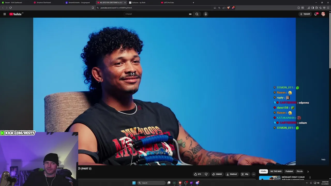Switch to the (387) YouTube tab
The height and width of the screenshot is (186, 331).
click(175, 3)
